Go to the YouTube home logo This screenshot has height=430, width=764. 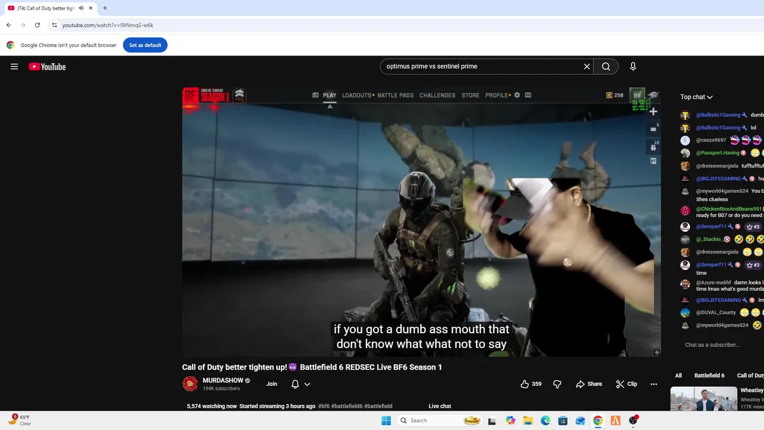coord(47,66)
